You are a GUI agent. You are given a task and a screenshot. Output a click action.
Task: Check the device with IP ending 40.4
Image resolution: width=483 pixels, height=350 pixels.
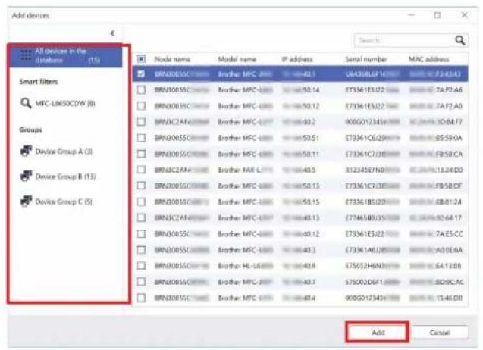pyautogui.click(x=141, y=298)
